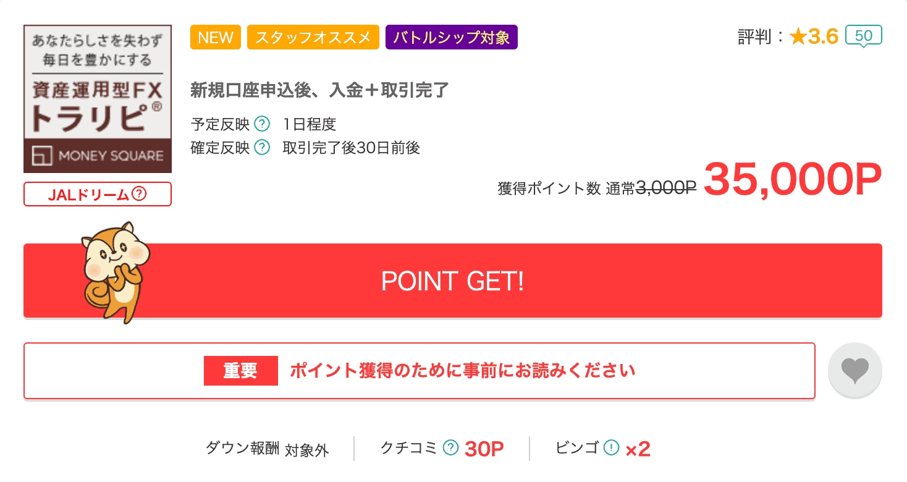The height and width of the screenshot is (482, 907).
Task: Click the 重要 red label icon
Action: 240,370
